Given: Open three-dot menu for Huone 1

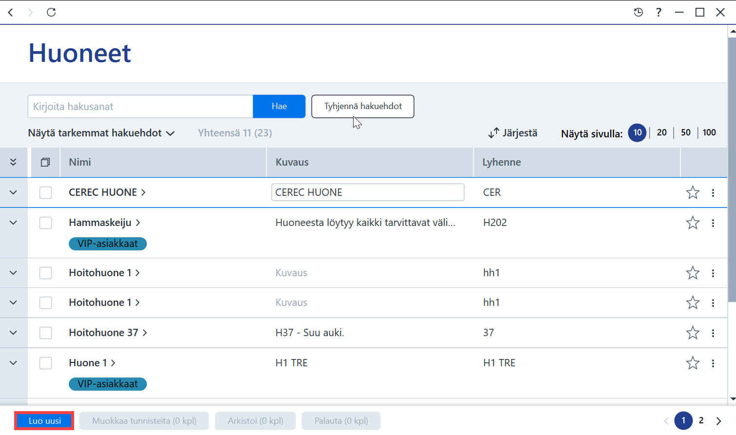Looking at the screenshot, I should point(713,363).
